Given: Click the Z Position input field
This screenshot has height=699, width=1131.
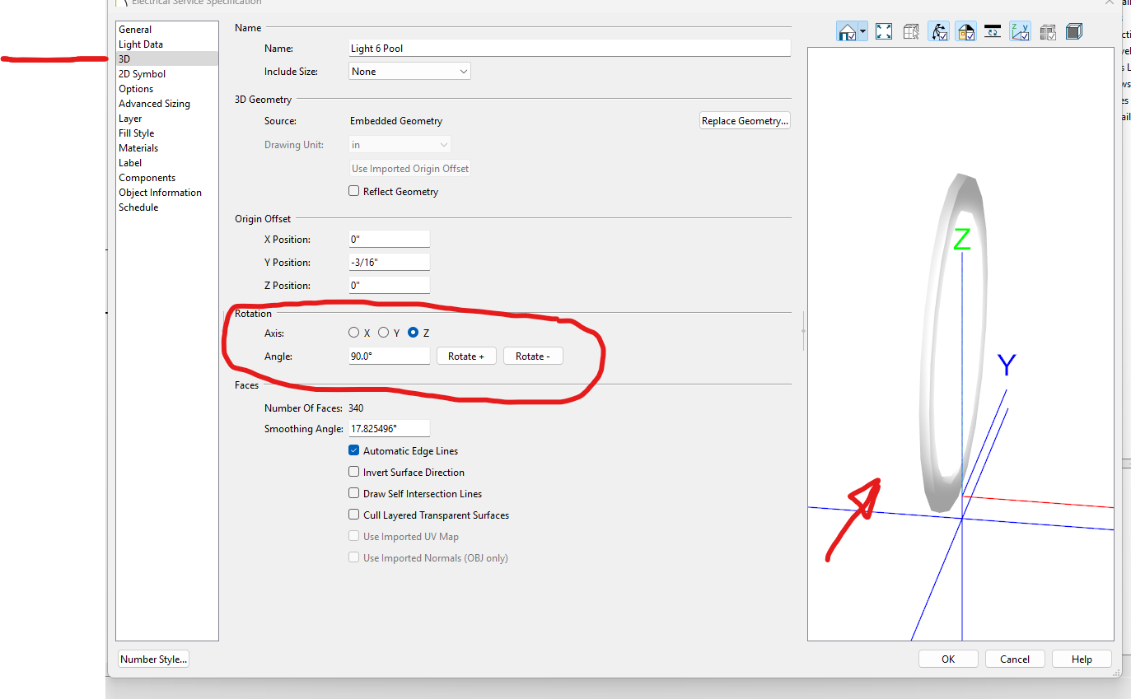Looking at the screenshot, I should click(x=389, y=286).
